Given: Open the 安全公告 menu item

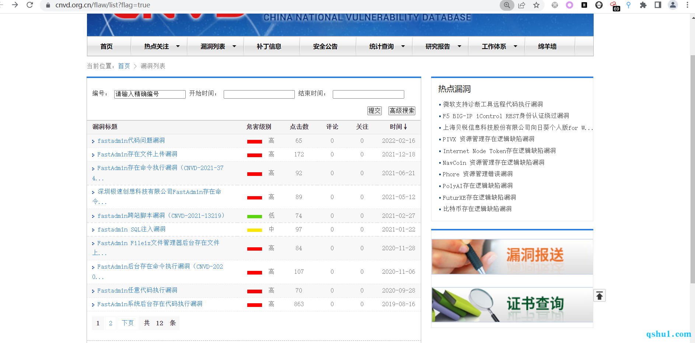Looking at the screenshot, I should click(x=325, y=46).
